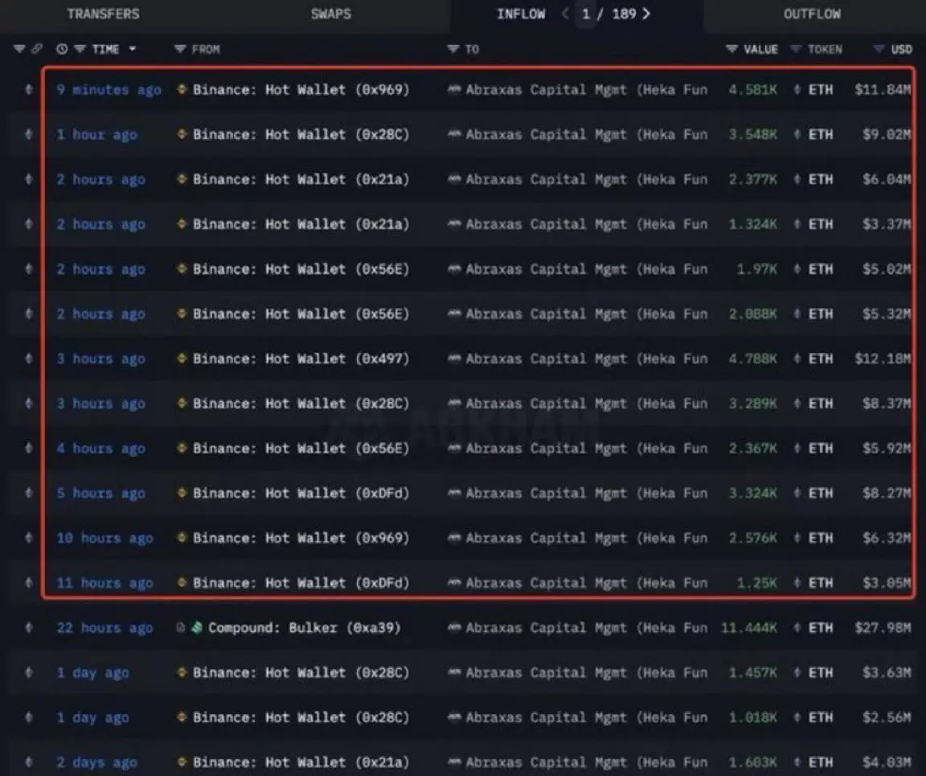Click the Binance logo in the $3.63M row
Screen dimensions: 926x776
point(182,672)
